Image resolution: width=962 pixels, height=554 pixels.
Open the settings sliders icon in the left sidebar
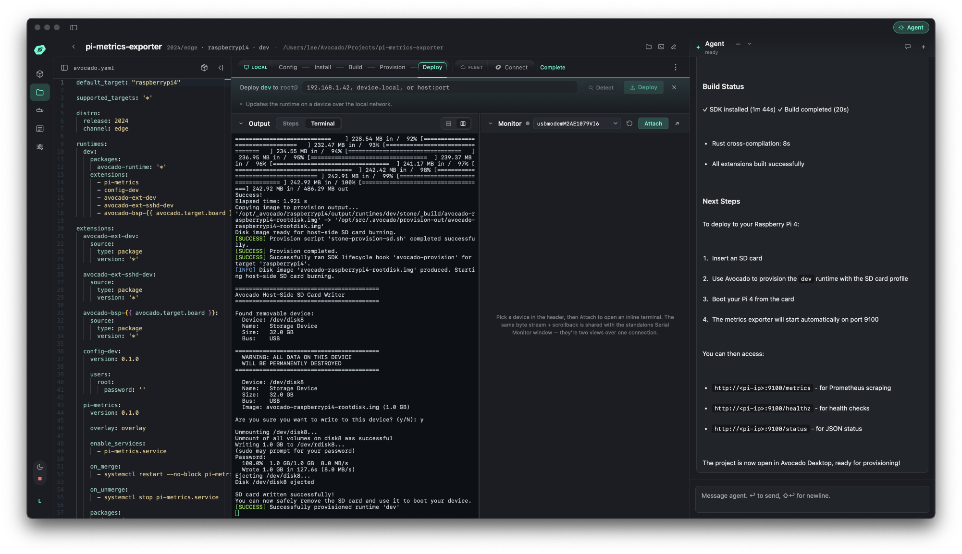tap(40, 147)
